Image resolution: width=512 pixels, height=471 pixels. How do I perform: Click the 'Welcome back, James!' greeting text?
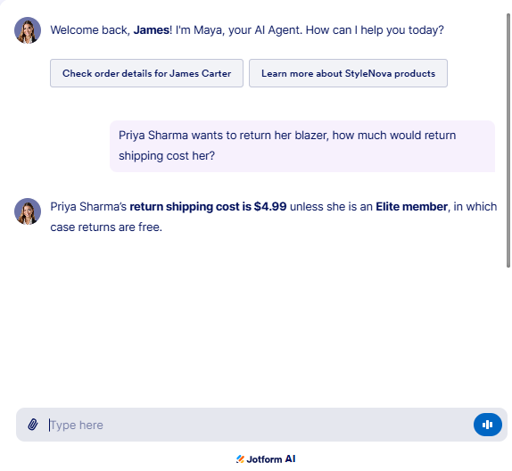[x=111, y=30]
